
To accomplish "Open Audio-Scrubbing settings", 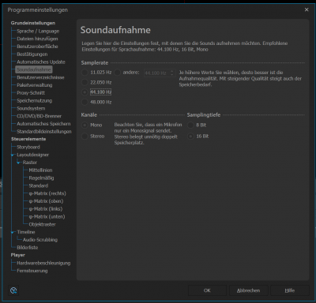I will [40, 240].
